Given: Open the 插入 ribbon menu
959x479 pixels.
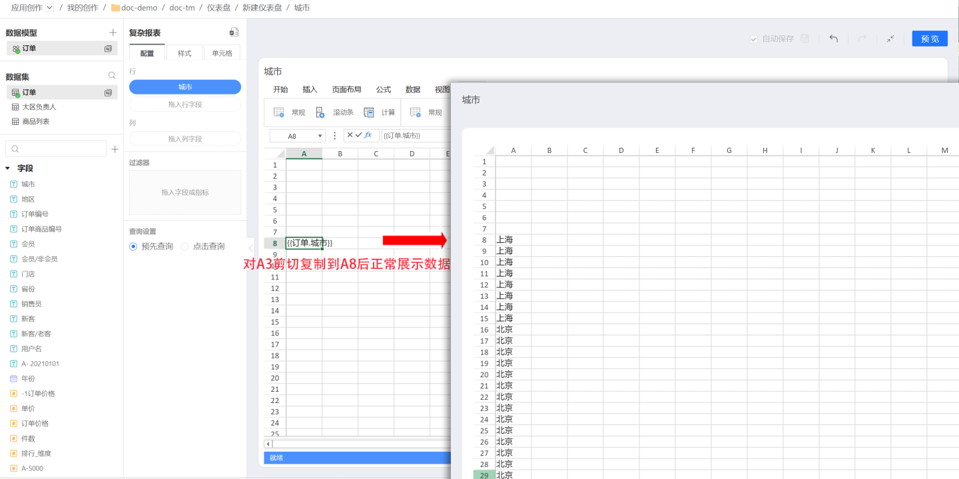Looking at the screenshot, I should 310,90.
